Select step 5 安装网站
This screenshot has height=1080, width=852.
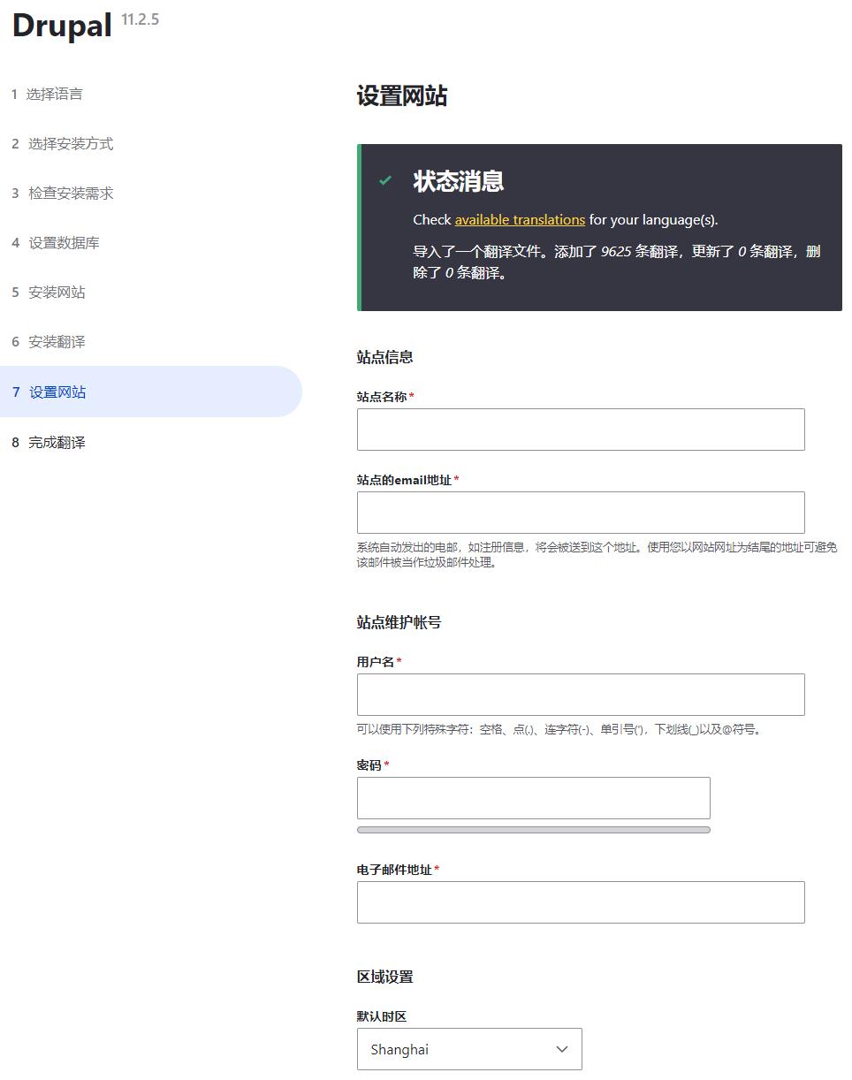(49, 292)
